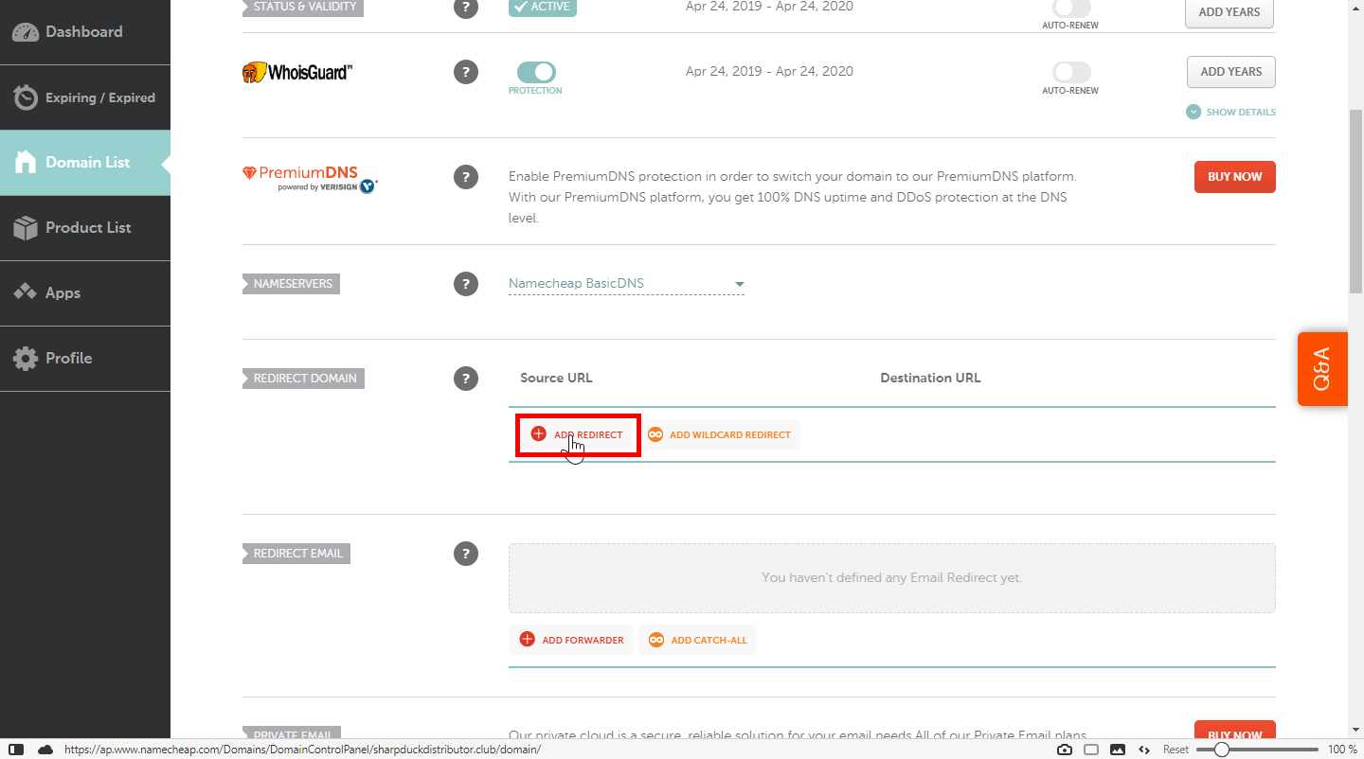Viewport: 1364px width, 759px height.
Task: Click the Profile gear icon
Action: pos(25,359)
